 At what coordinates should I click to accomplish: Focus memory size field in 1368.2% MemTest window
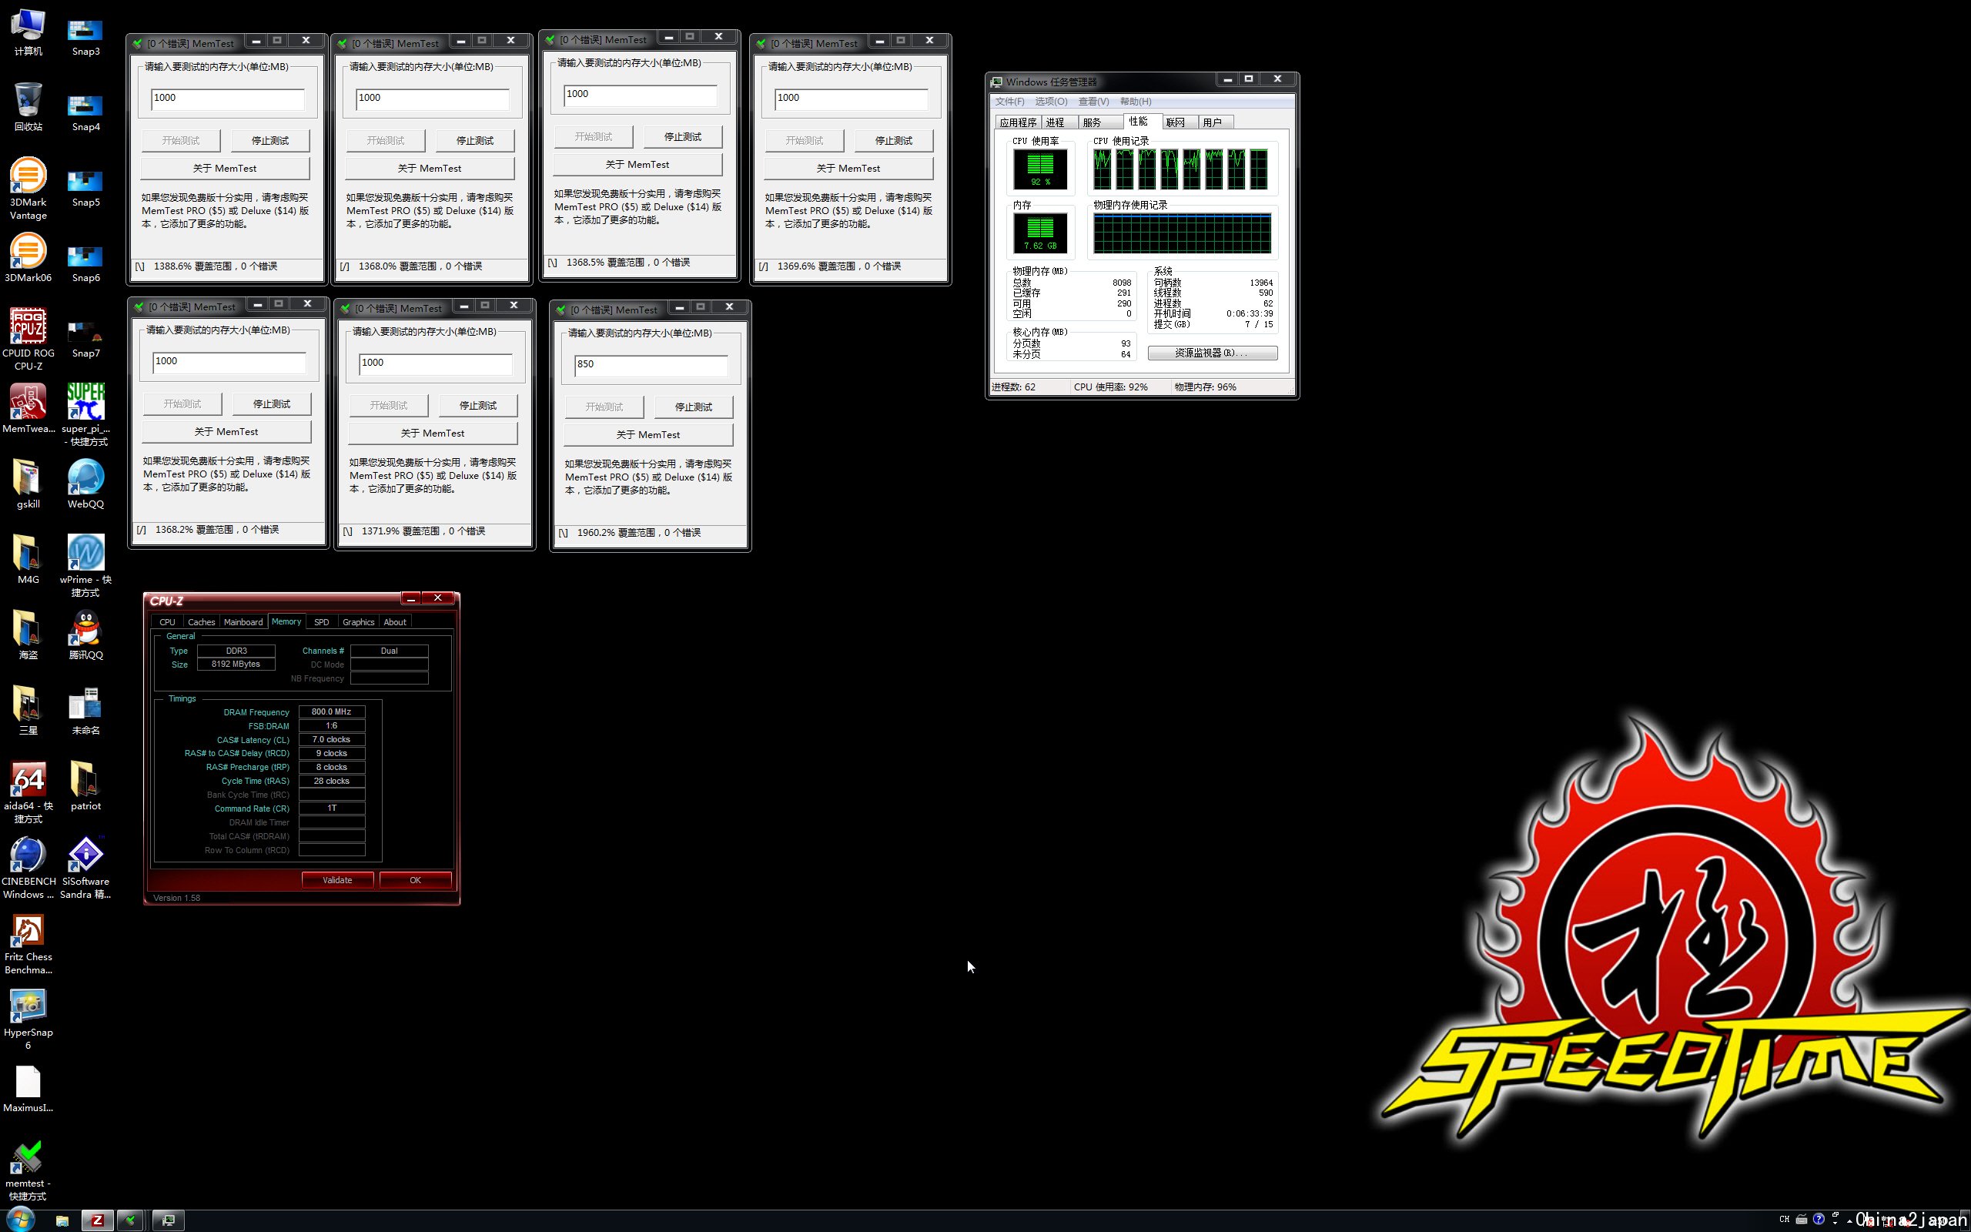(229, 362)
